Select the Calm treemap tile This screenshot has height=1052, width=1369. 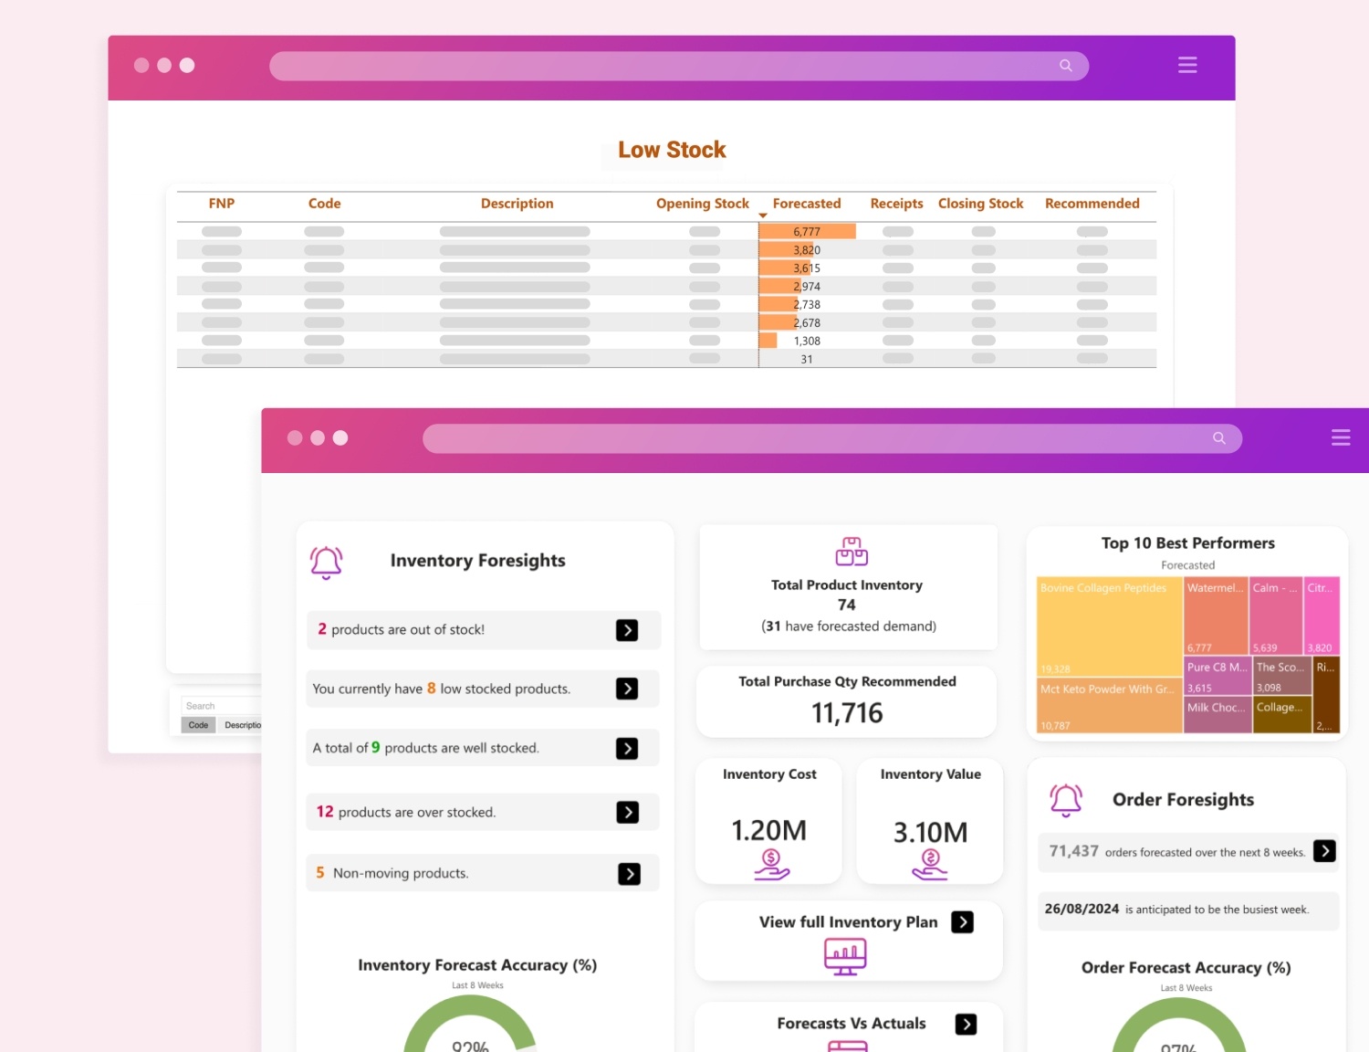(1276, 616)
